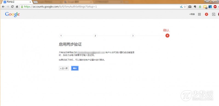The image size is (219, 106).
Task: Reload the current page
Action: pyautogui.click(x=12, y=7)
